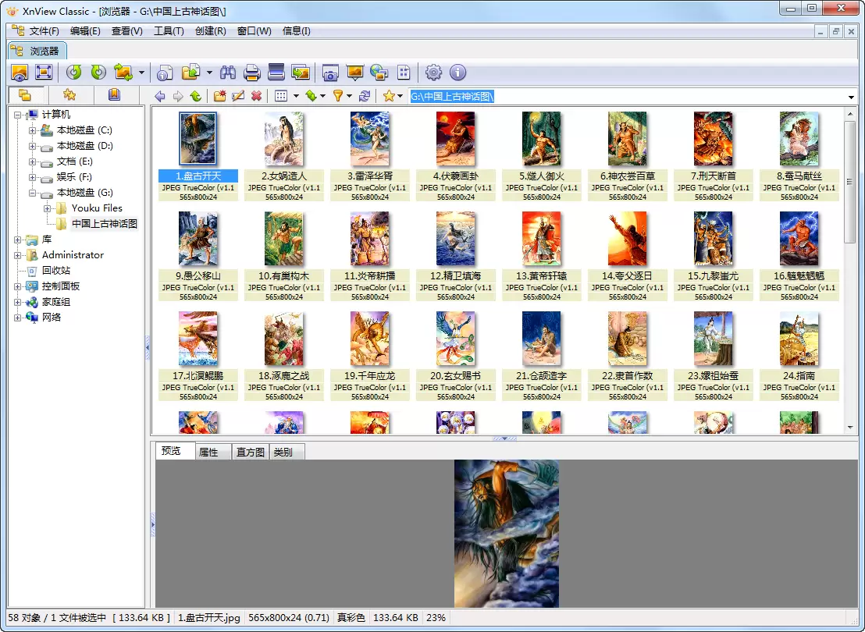
Task: Open the 创建(R) menu
Action: 210,31
